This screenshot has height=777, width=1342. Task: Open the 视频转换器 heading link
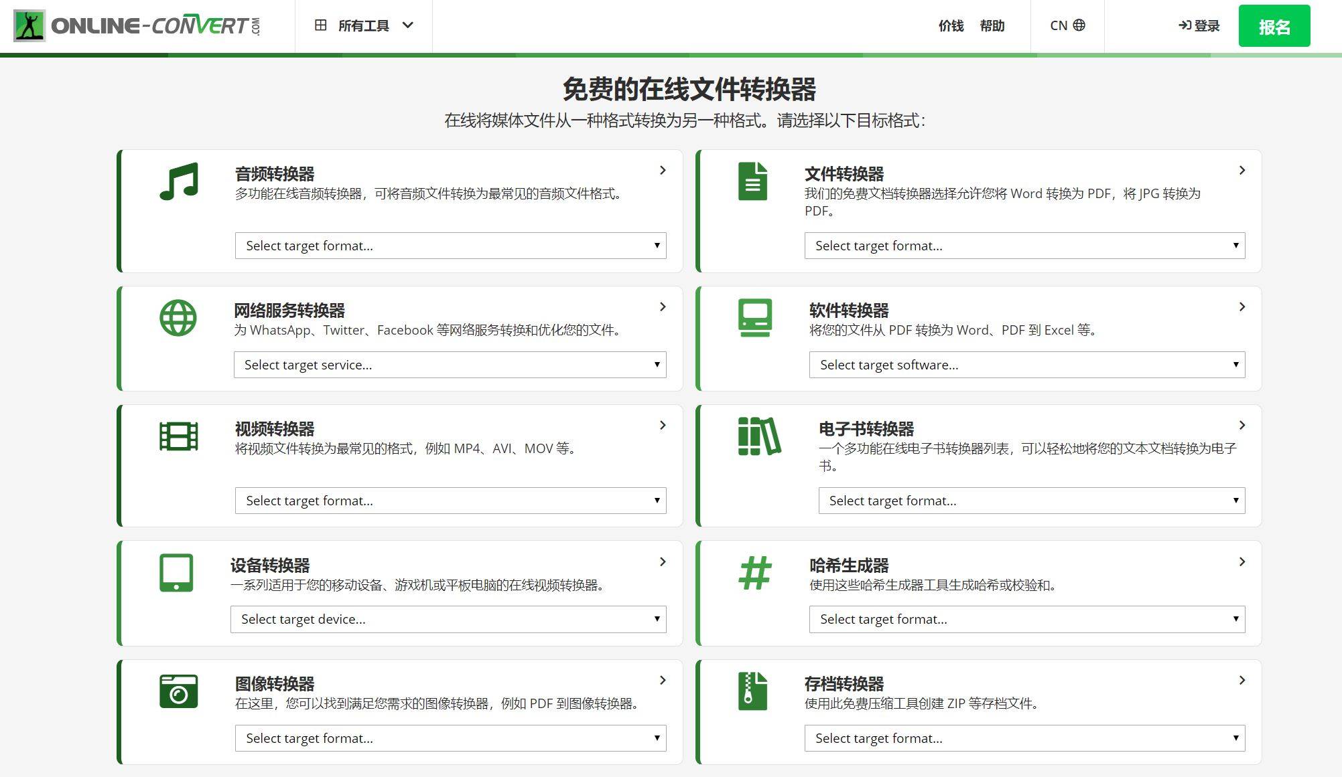click(x=275, y=429)
